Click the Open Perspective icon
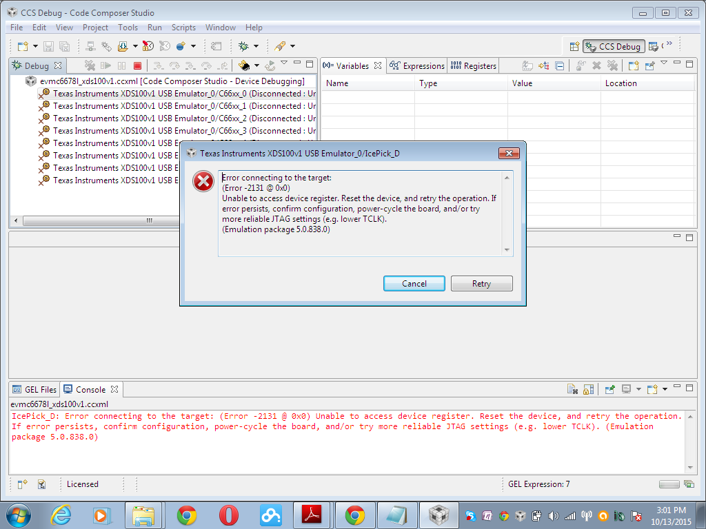Screen dimensions: 706x529 (x=574, y=46)
